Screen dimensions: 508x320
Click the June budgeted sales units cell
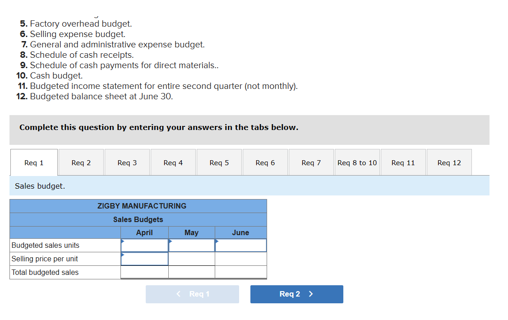tap(240, 245)
